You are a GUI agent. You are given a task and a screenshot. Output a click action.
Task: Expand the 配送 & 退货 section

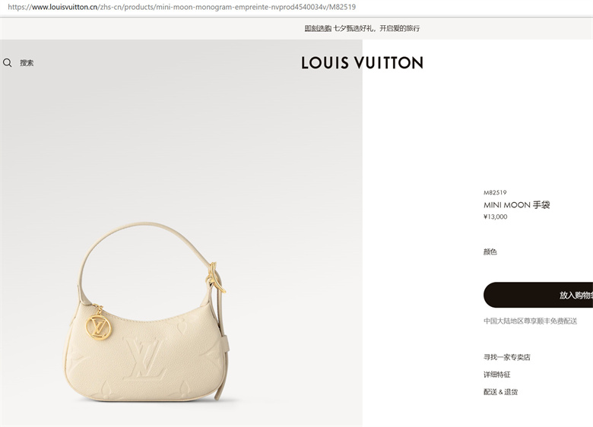click(501, 392)
